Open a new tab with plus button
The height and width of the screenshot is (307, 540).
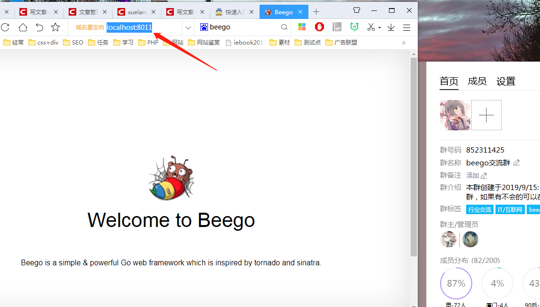pos(316,12)
